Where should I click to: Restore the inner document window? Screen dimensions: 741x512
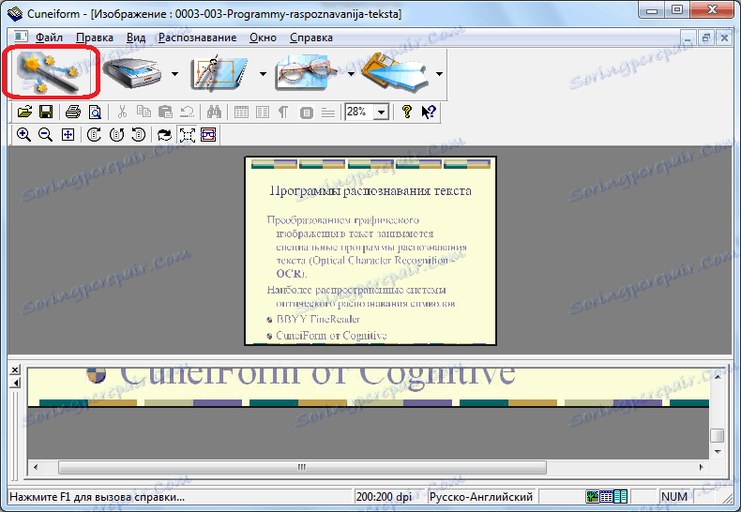(x=706, y=38)
